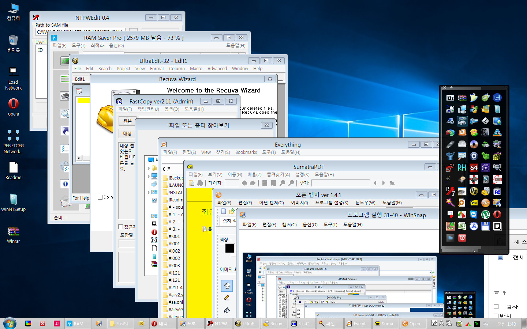The image size is (527, 329).
Task: Launch Open Capture orange Oc icon in launcher
Action: tap(486, 203)
